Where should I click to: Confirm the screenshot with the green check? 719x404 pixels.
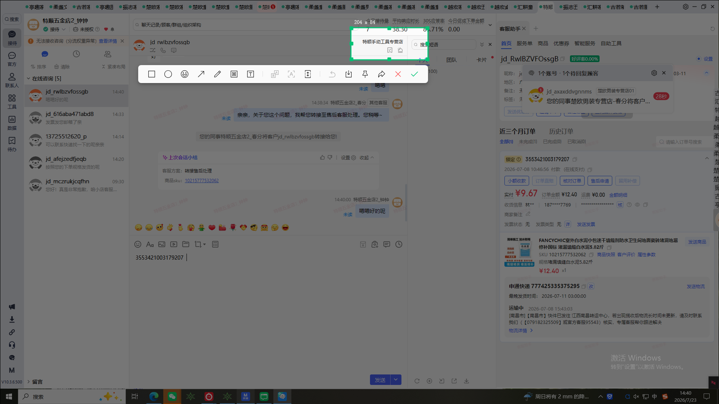coord(415,74)
